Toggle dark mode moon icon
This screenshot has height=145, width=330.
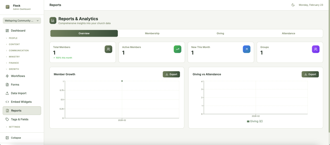click(293, 5)
